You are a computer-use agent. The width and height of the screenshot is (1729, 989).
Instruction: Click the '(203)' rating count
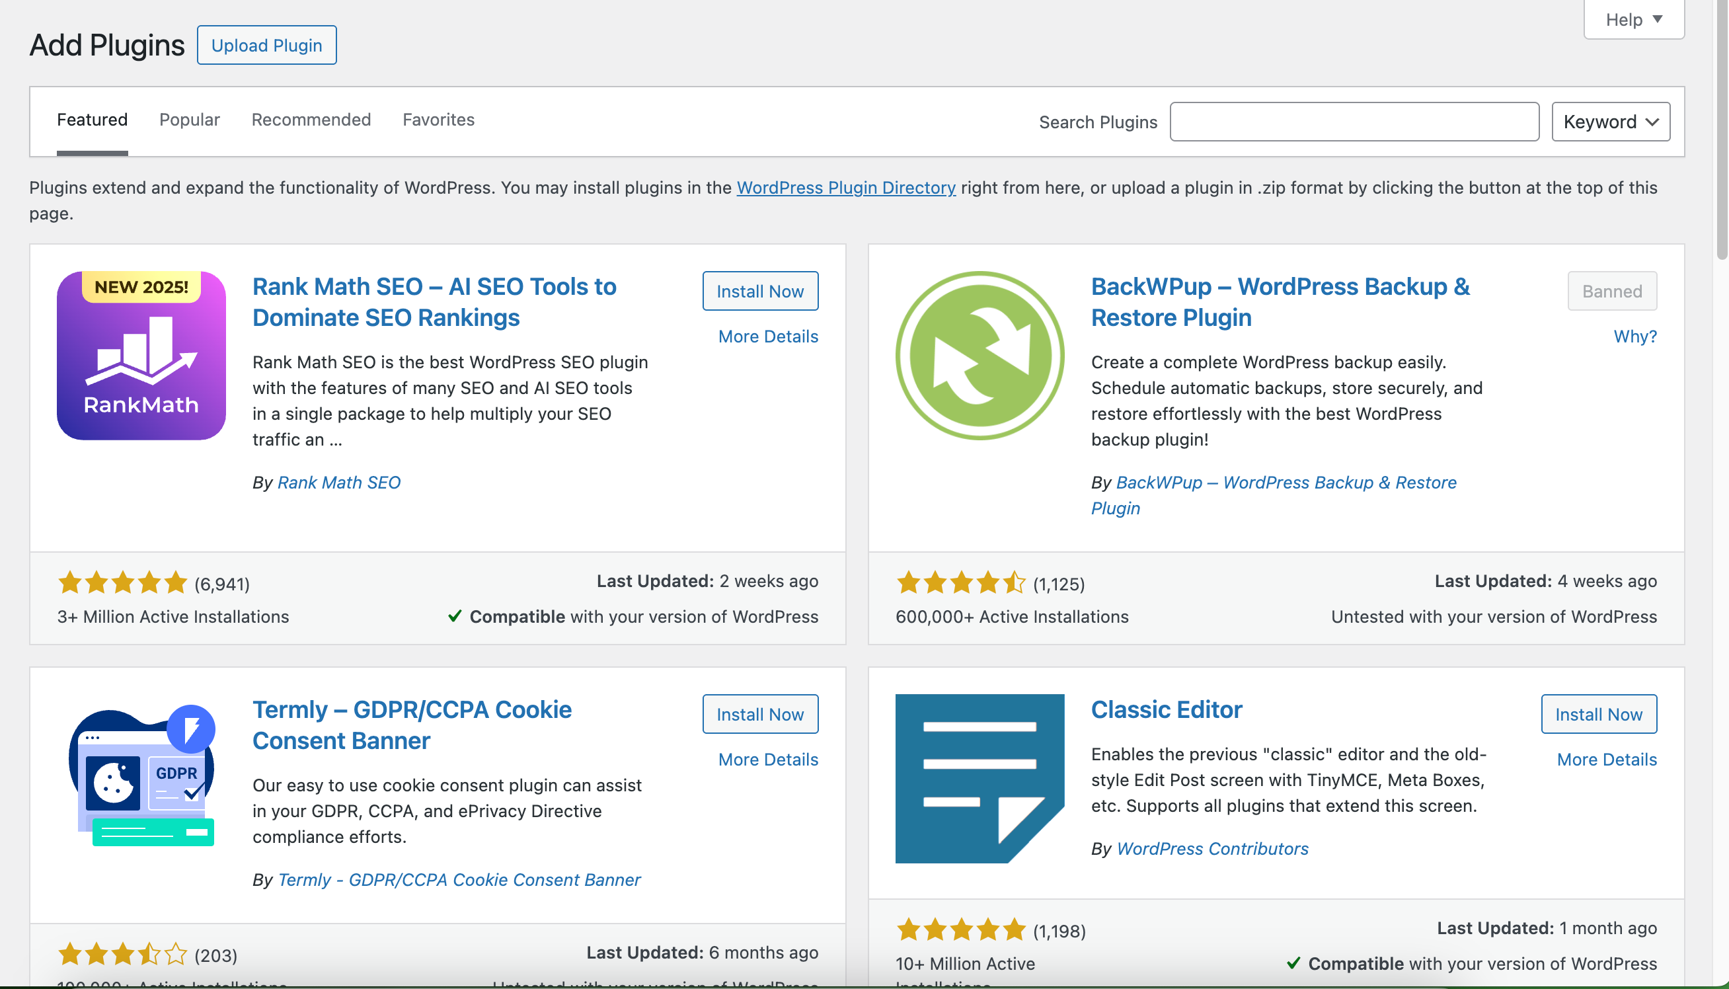pos(216,955)
